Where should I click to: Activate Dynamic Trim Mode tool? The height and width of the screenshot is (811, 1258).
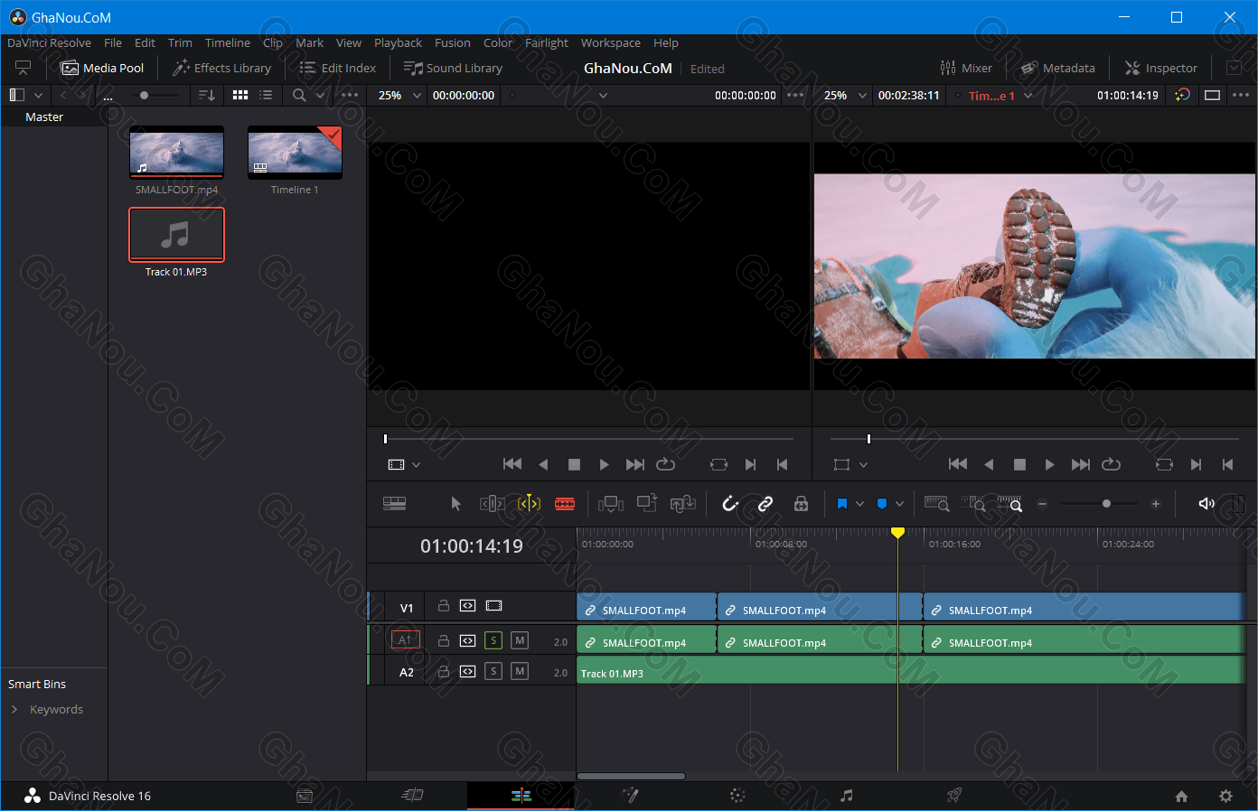529,504
